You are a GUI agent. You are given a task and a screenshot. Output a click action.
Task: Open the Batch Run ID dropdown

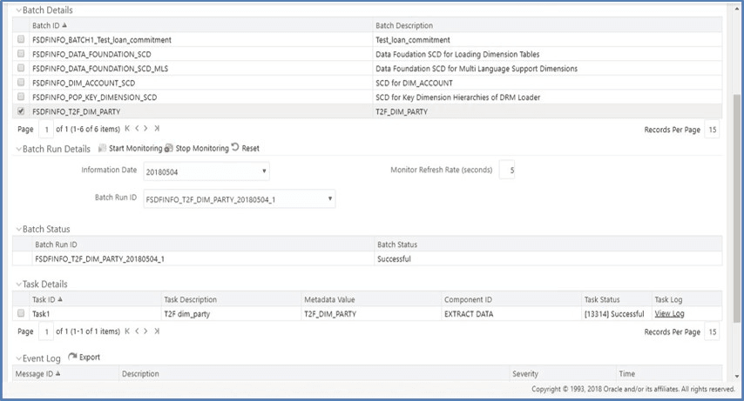[239, 199]
